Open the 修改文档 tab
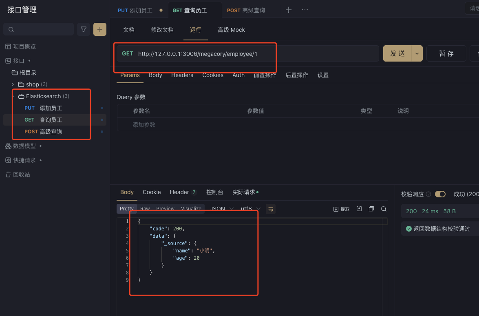This screenshot has width=479, height=316. pos(162,30)
